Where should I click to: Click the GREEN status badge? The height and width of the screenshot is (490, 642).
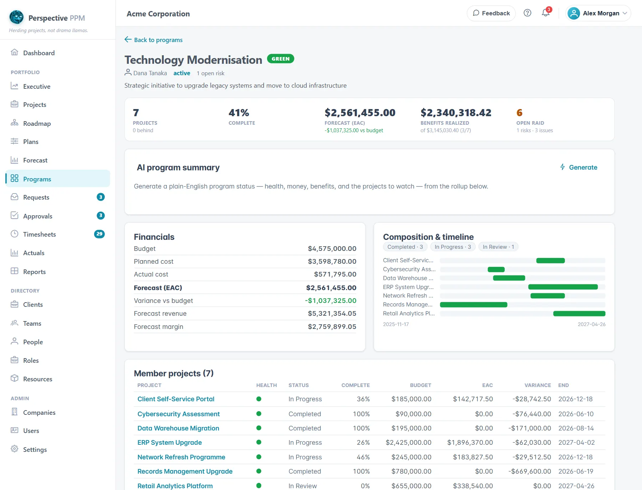tap(281, 58)
